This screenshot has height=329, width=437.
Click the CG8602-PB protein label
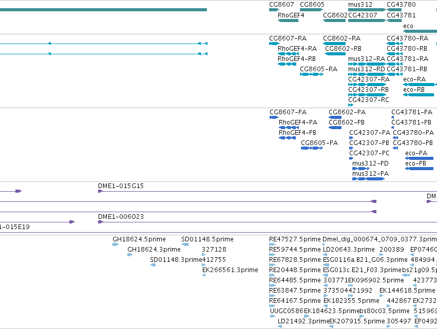coord(347,122)
